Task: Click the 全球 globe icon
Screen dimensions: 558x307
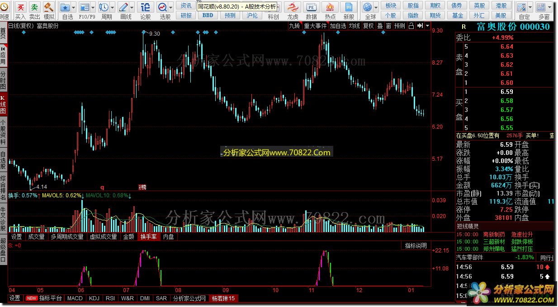Action: 368,7
